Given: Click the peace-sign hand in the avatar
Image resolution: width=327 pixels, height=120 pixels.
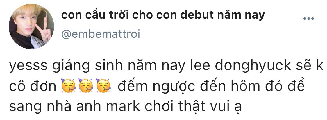Looking at the screenshot, I should coord(43,32).
